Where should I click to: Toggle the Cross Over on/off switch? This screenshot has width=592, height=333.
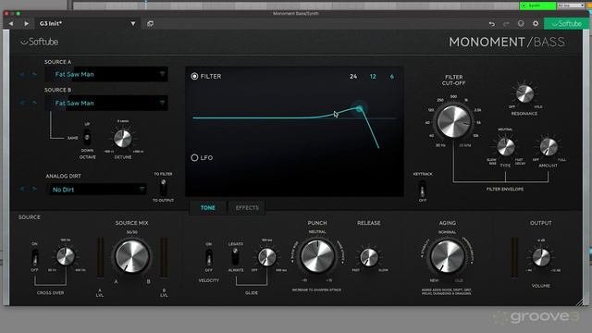click(x=35, y=257)
